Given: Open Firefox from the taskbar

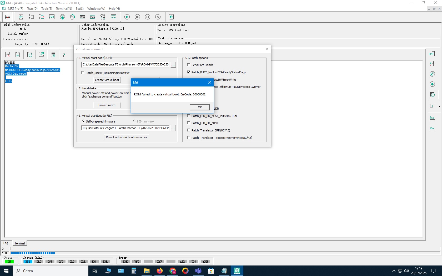Looking at the screenshot, I should tap(160, 271).
